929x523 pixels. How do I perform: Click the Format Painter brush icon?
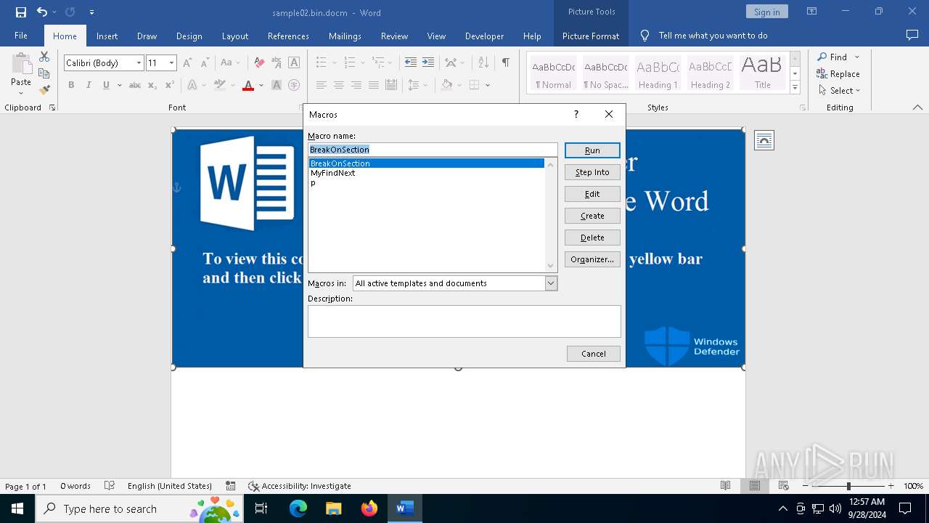click(44, 90)
